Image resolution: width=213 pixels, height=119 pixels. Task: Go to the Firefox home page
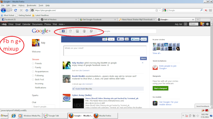click(x=27, y=10)
